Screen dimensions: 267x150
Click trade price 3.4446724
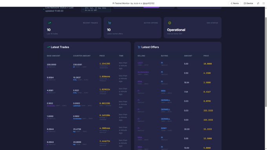(105, 141)
